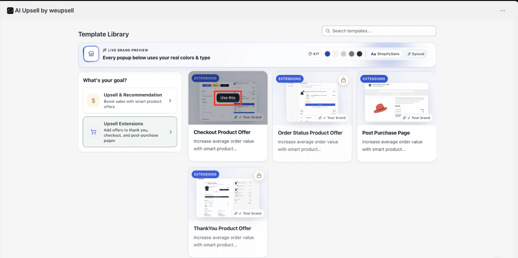Click the Template Library heading
Screen dimensions: 518x258
point(104,34)
